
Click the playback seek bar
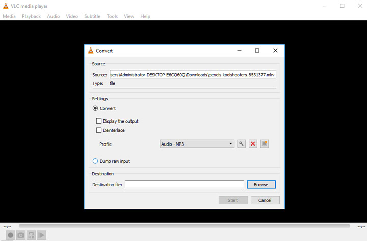tap(185, 226)
